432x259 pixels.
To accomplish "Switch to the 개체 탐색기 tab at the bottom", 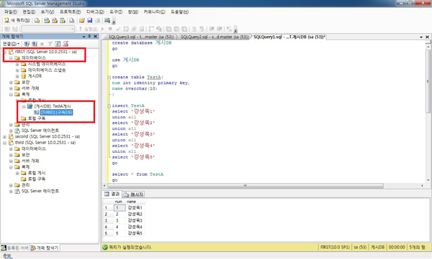I will 45,248.
